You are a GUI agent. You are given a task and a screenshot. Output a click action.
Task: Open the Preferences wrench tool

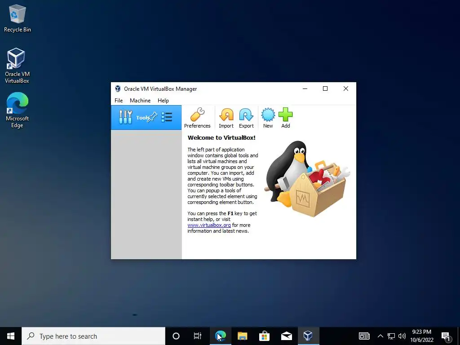(x=197, y=118)
